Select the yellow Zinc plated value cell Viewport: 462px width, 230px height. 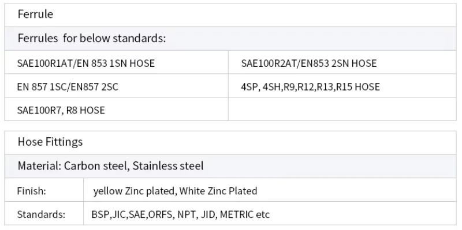click(270, 190)
